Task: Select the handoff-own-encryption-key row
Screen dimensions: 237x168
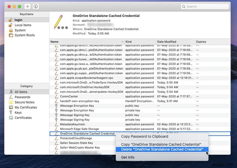Action: click(140, 101)
